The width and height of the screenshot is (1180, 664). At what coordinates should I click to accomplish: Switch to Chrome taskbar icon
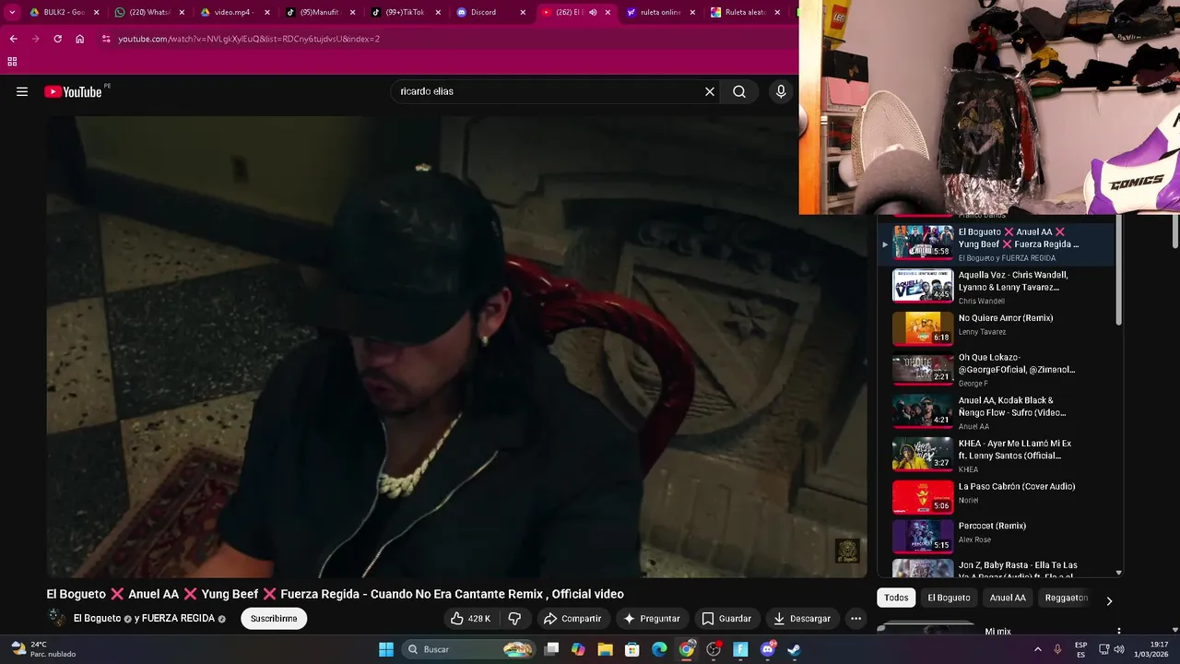(687, 649)
